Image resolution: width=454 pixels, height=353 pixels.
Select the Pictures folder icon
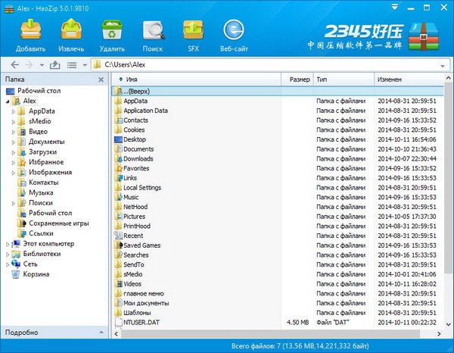[x=118, y=216]
